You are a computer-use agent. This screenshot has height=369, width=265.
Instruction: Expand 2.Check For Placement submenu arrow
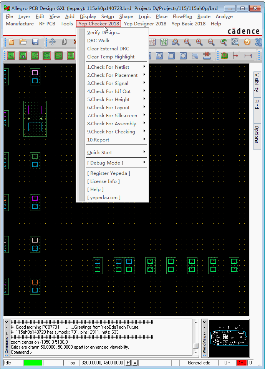click(144, 75)
